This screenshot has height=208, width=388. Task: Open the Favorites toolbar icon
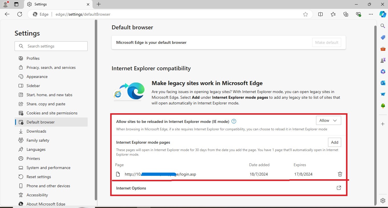coord(333,14)
